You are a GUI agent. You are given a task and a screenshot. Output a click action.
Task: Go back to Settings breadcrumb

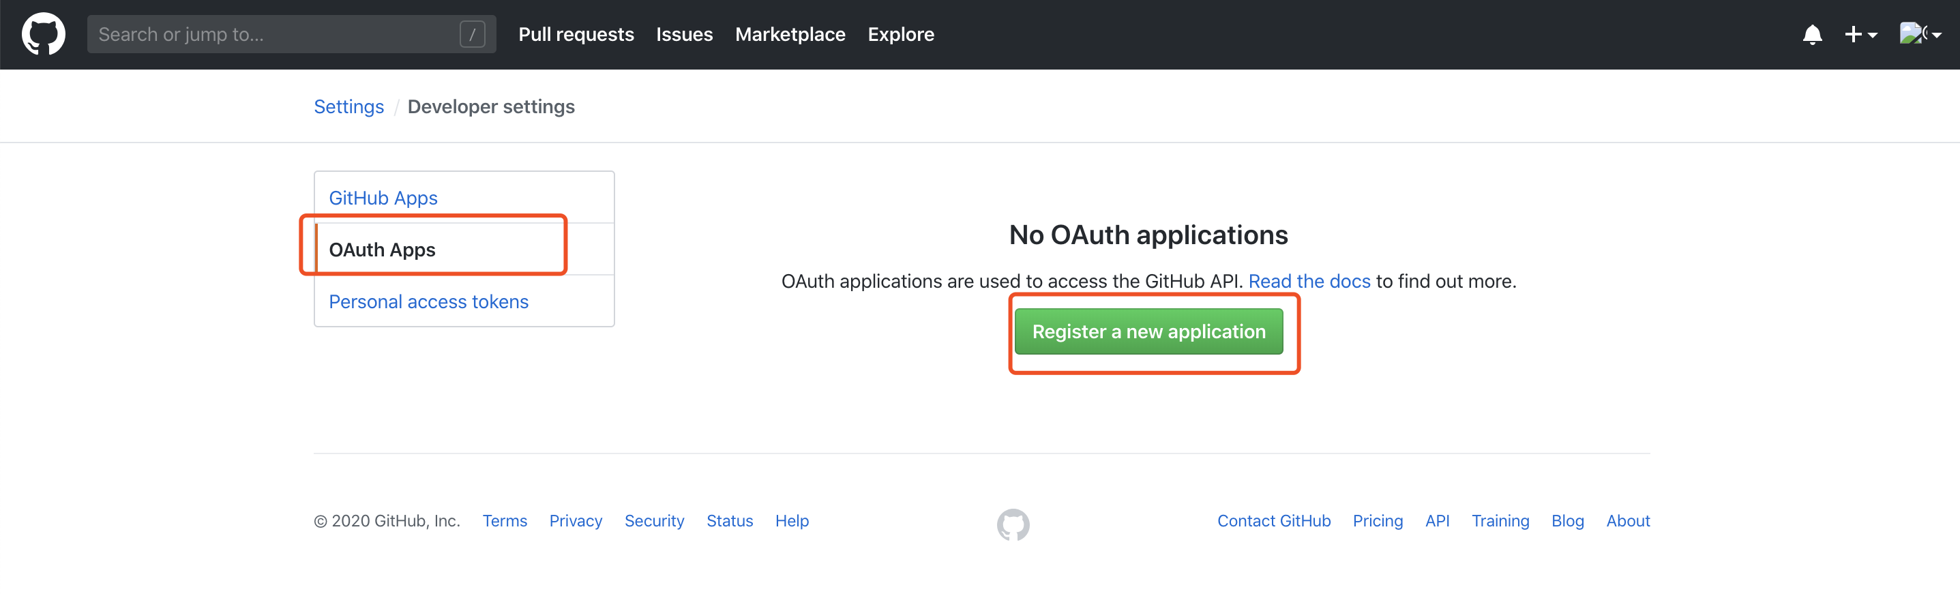click(348, 106)
